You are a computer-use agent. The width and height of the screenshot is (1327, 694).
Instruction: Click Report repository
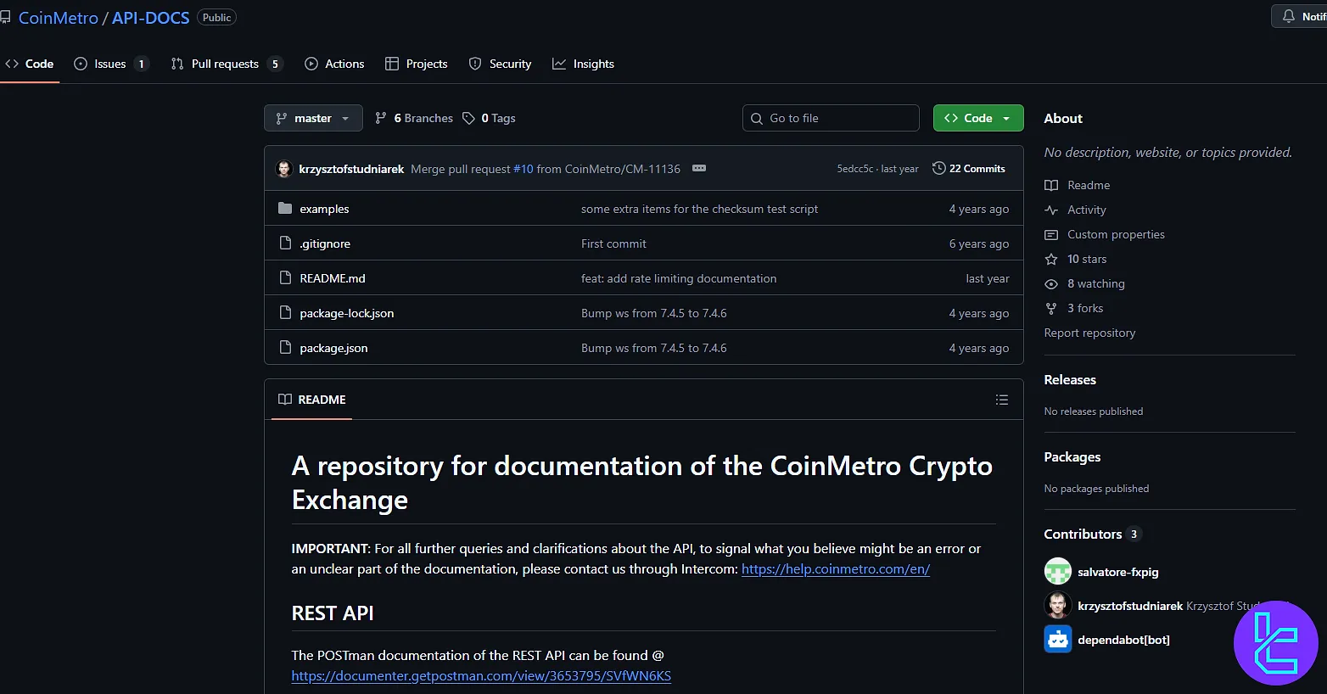[1089, 333]
